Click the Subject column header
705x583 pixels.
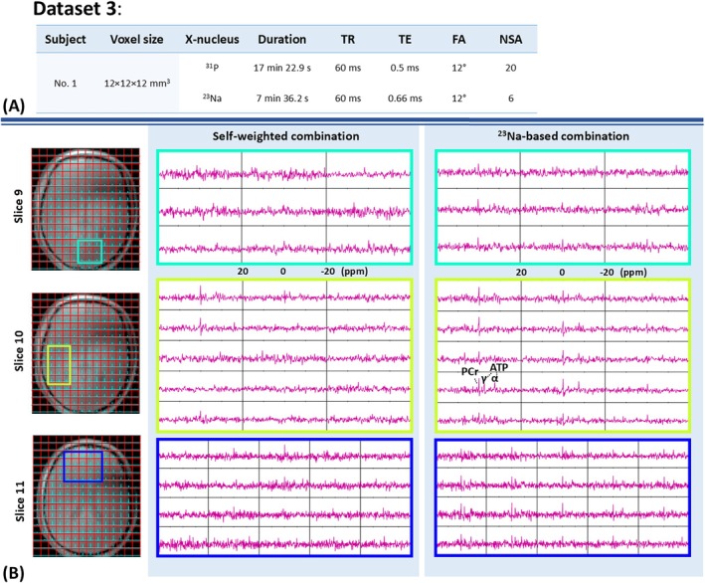pos(66,39)
